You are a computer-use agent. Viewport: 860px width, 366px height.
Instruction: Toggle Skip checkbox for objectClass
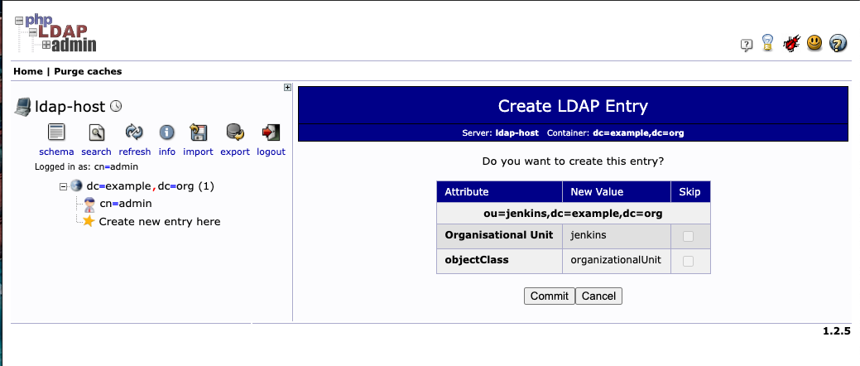pyautogui.click(x=689, y=261)
